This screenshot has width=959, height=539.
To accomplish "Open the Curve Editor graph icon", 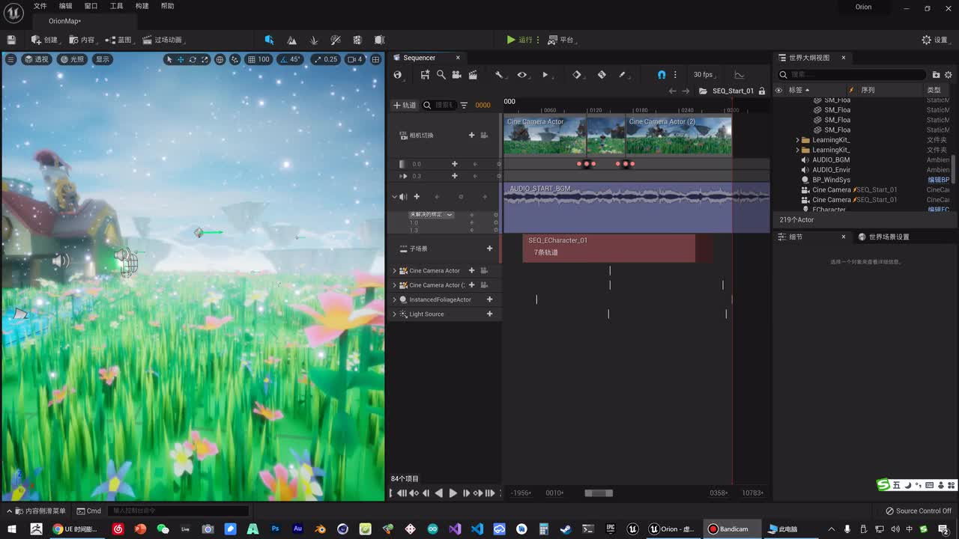I will [739, 75].
